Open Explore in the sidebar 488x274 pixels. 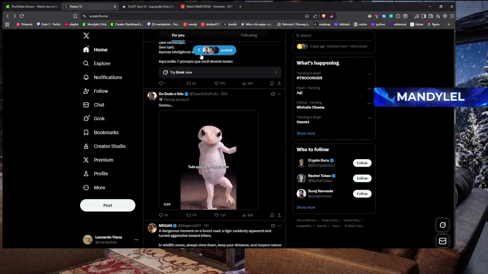click(x=97, y=64)
